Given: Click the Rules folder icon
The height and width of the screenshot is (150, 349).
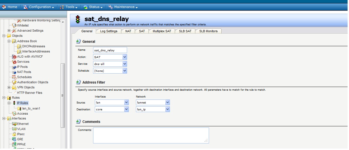Looking at the screenshot, I should pos(9,98).
